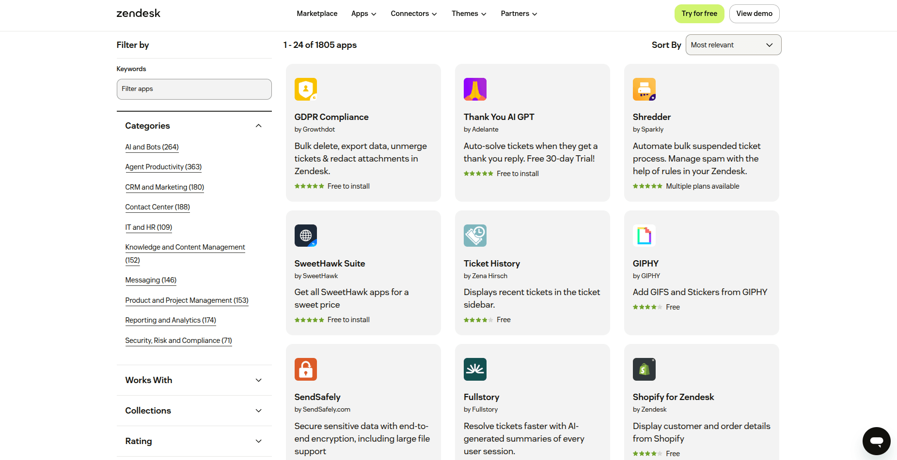Open the Partners menu dropdown
The width and height of the screenshot is (897, 460).
pos(519,14)
